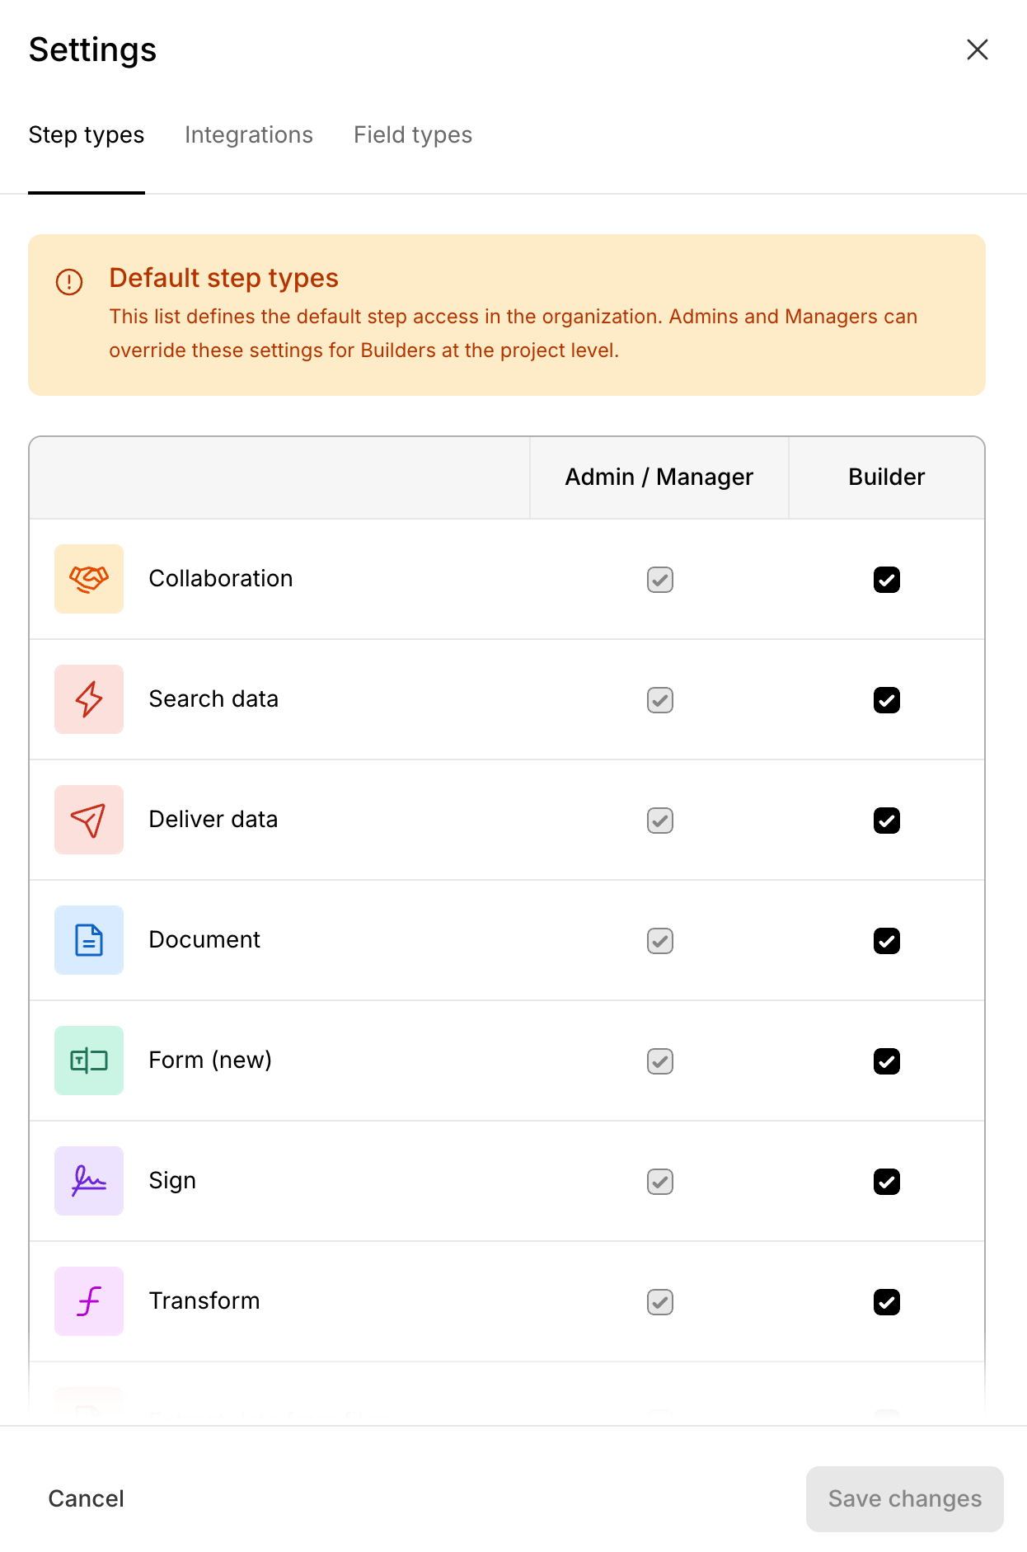
Task: Click Admin / Manager checkbox for Transform
Action: coord(659,1302)
